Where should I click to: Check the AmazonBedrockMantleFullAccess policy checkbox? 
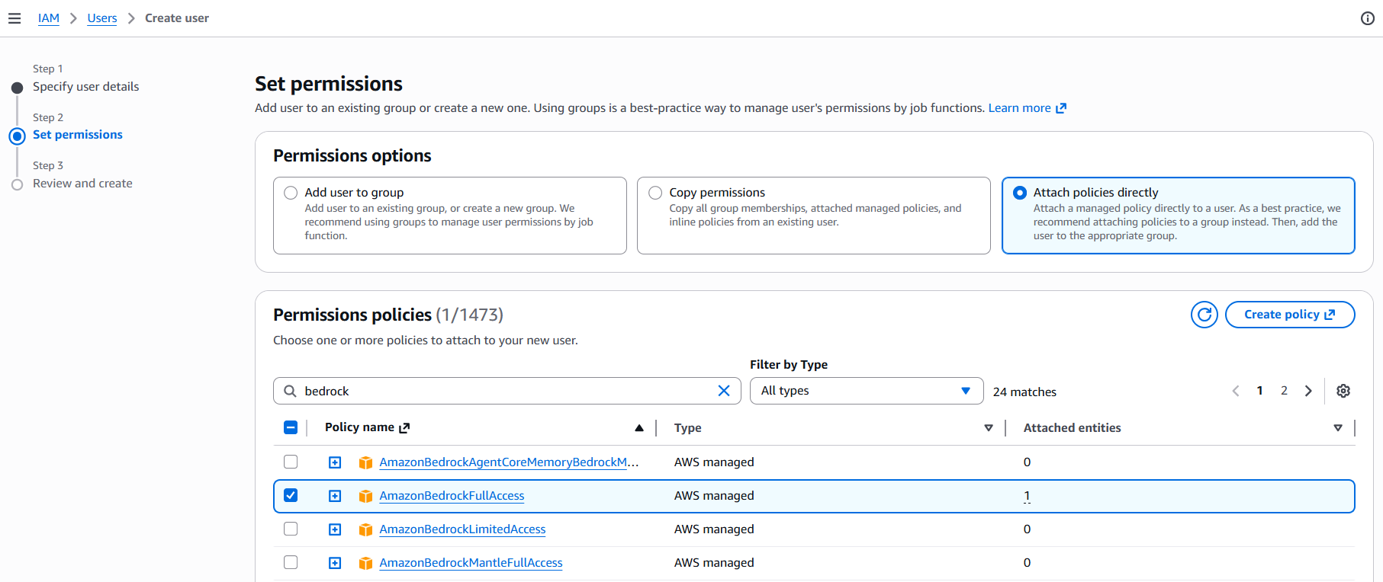(x=291, y=563)
